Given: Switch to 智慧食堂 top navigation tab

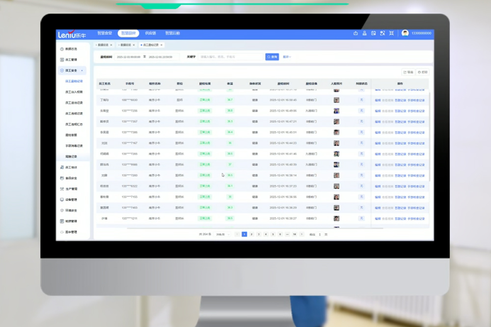Looking at the screenshot, I should click(x=104, y=33).
